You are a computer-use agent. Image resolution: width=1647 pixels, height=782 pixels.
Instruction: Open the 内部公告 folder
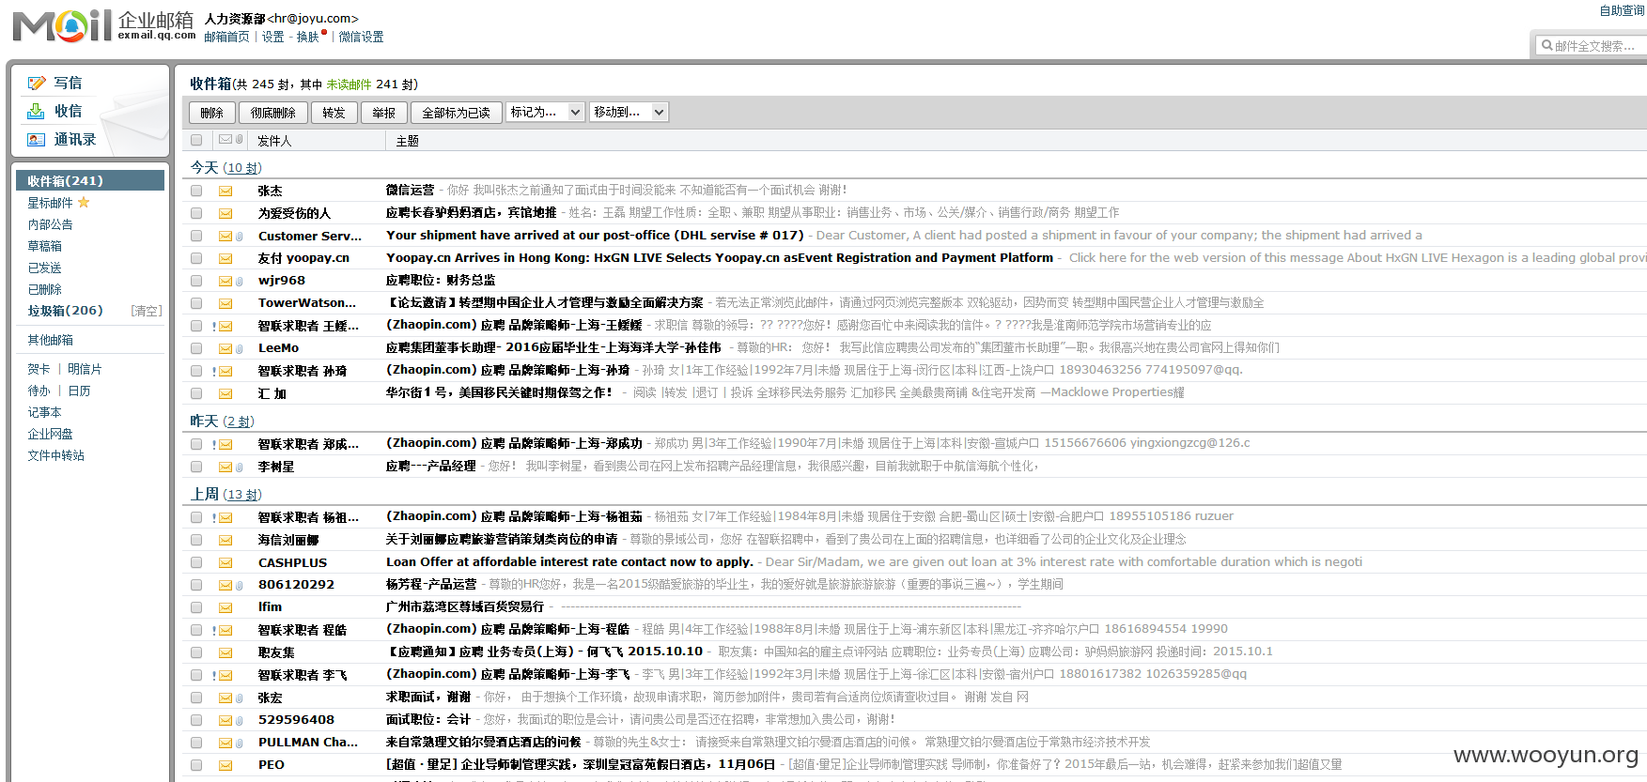click(x=50, y=224)
